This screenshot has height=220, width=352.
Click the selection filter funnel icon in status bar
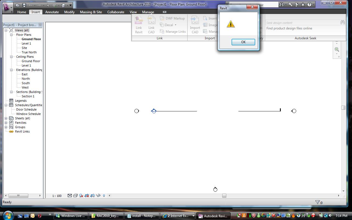click(x=318, y=202)
